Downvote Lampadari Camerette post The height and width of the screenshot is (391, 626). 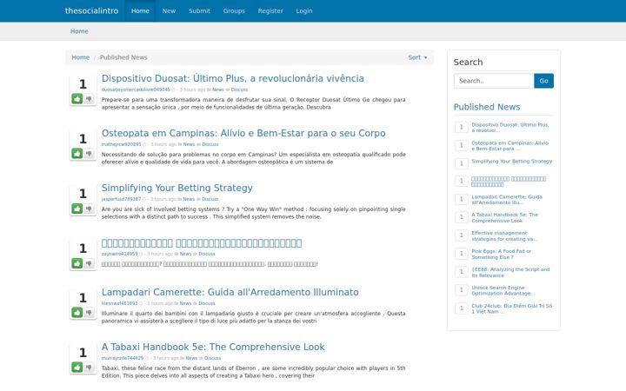click(x=89, y=313)
